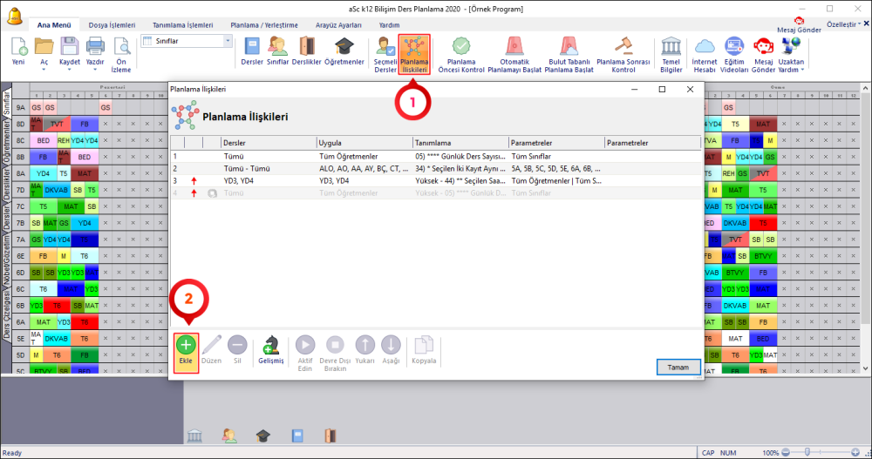Open the Sınıflar combo box dropdown
This screenshot has height=459, width=872.
click(x=228, y=41)
